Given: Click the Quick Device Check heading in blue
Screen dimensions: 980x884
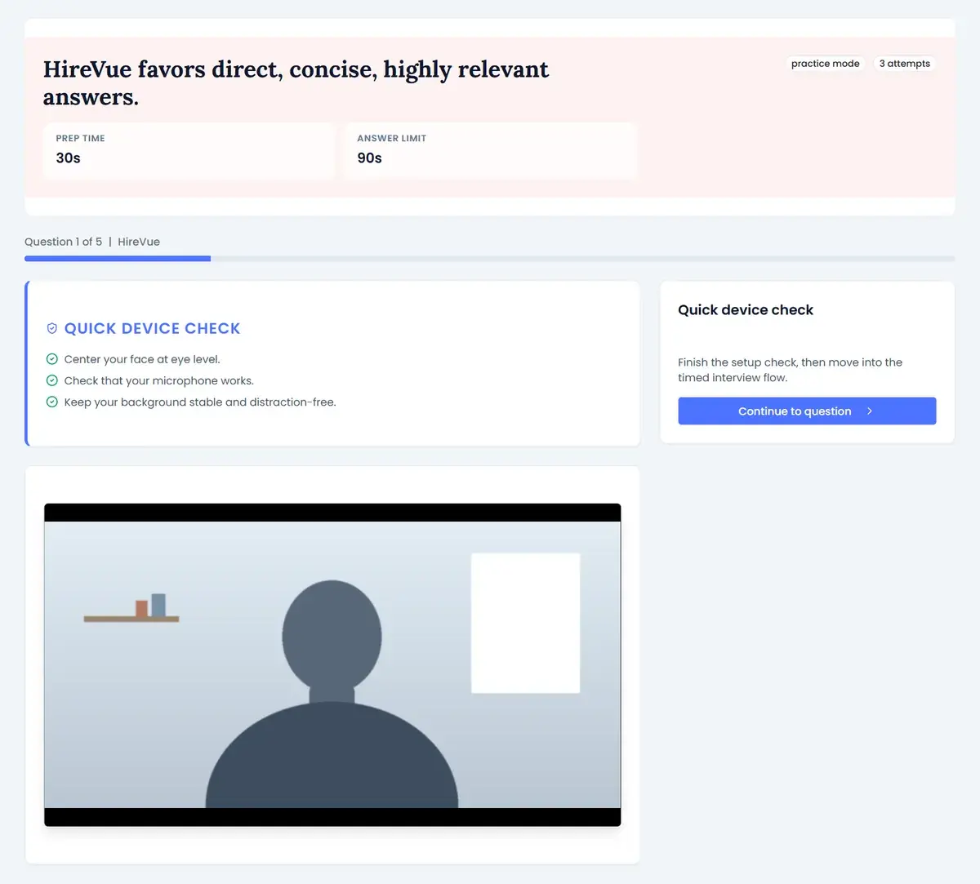Looking at the screenshot, I should click(x=152, y=328).
